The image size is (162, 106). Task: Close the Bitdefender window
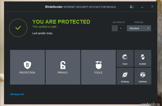[152, 7]
